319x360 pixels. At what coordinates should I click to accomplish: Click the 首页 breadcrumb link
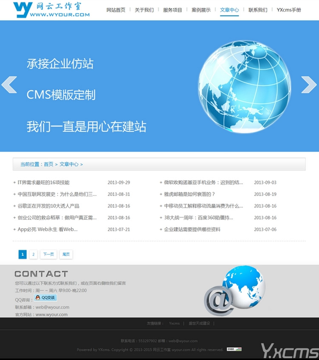[48, 164]
